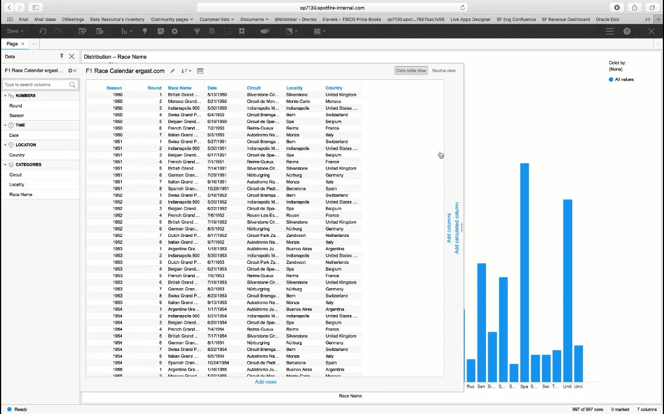Sort by the Season column header
The height and width of the screenshot is (414, 664).
[114, 88]
